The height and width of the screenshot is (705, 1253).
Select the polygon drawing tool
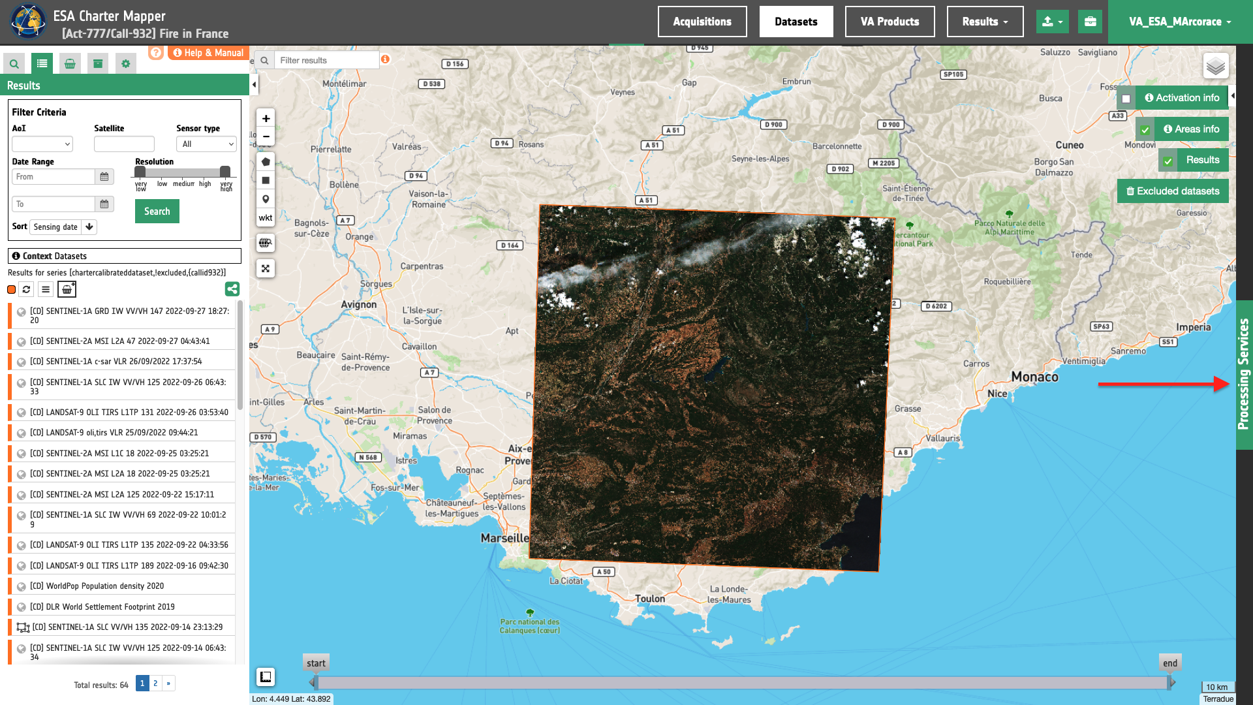point(266,161)
